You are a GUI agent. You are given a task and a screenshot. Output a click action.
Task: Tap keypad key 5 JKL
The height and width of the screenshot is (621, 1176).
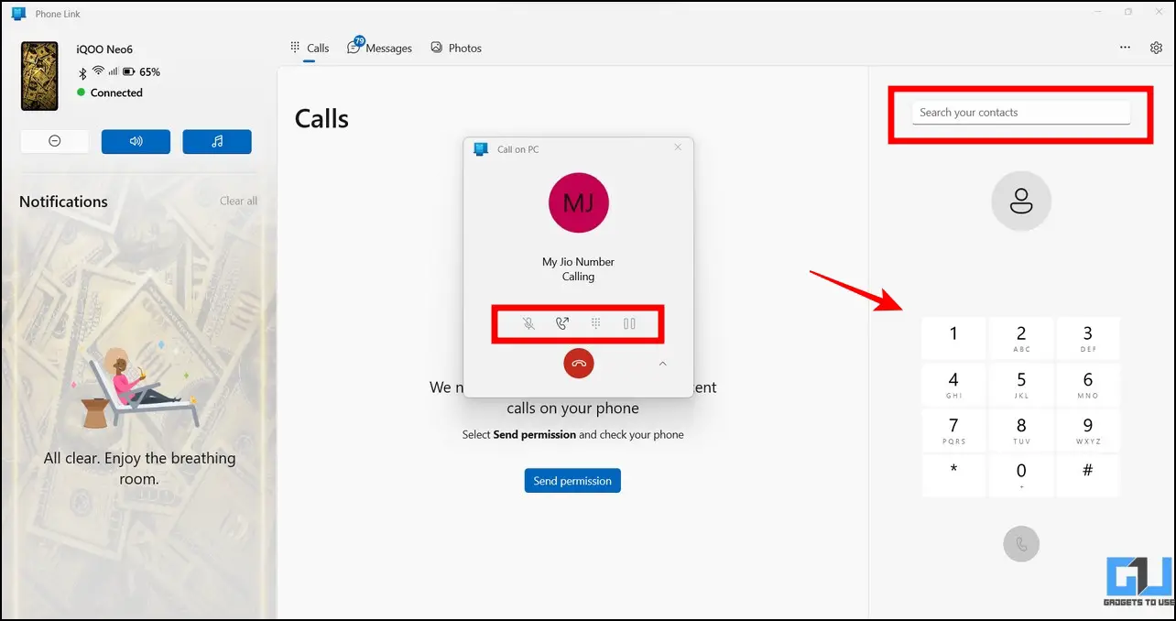(x=1021, y=384)
